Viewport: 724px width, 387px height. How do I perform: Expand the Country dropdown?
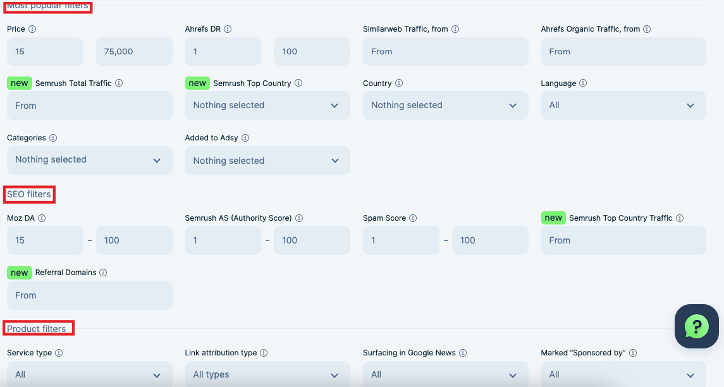[x=445, y=106]
